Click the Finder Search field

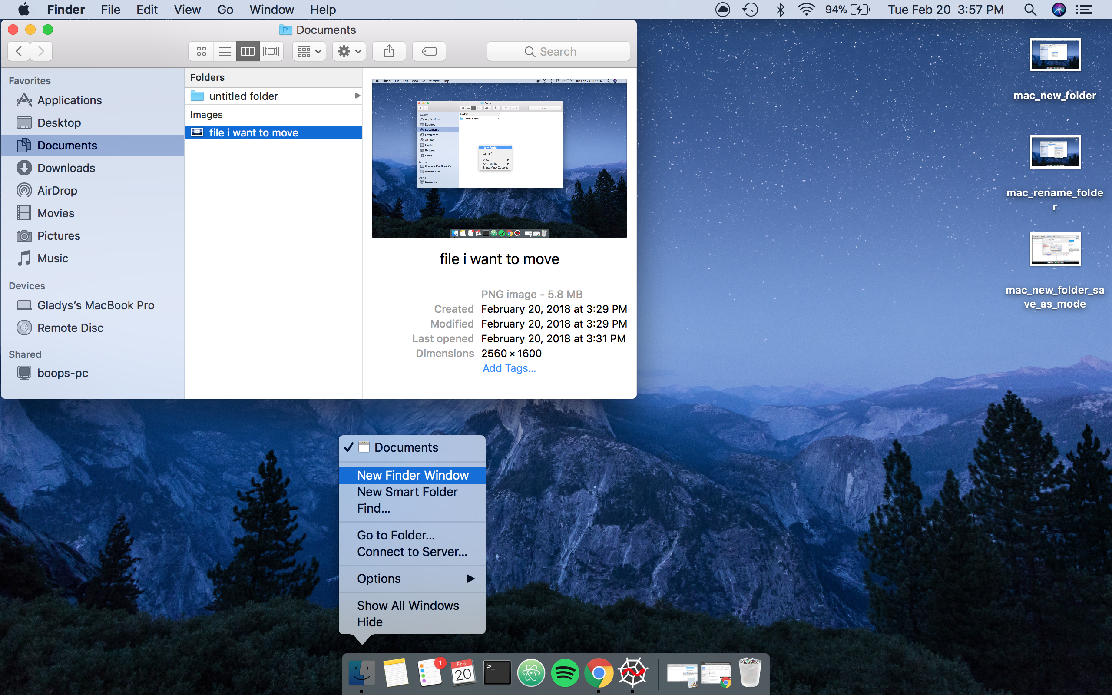pyautogui.click(x=558, y=52)
